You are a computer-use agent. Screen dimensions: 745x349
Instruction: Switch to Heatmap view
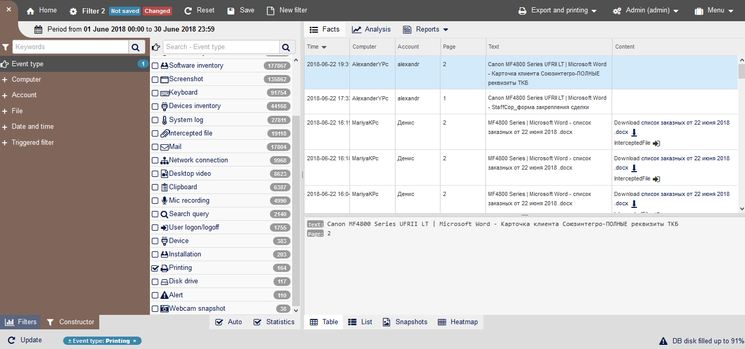tap(458, 322)
